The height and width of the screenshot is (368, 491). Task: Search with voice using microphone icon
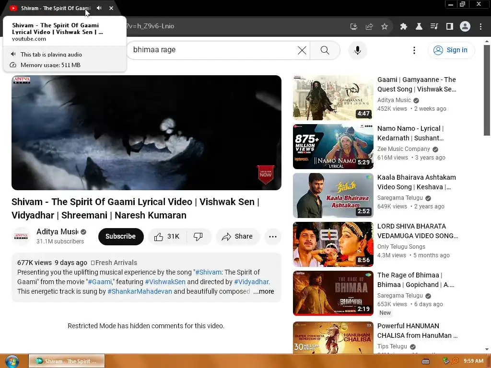pos(357,50)
